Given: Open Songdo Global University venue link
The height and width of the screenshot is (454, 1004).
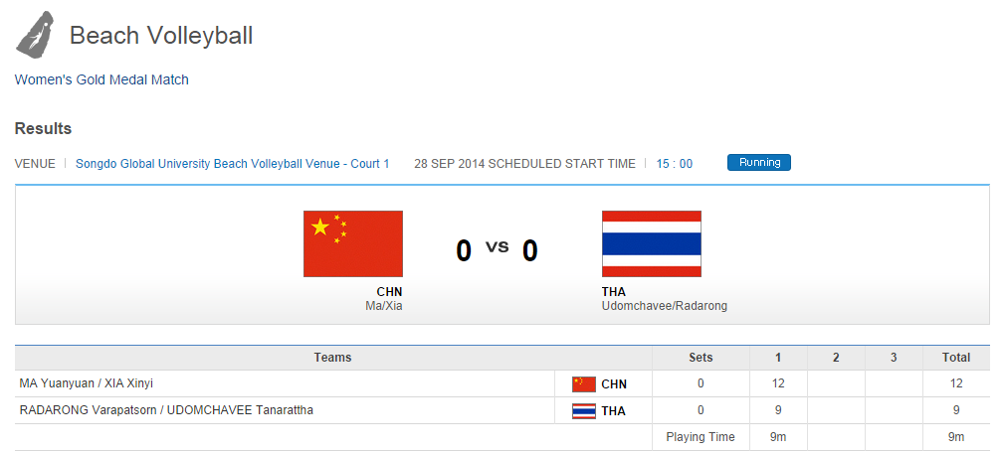Looking at the screenshot, I should coord(232,164).
